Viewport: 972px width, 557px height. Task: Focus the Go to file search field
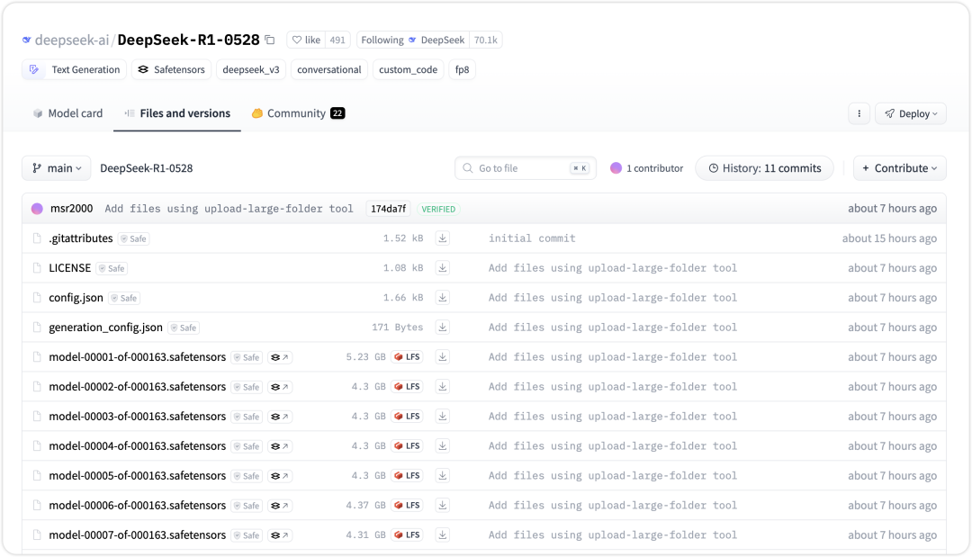click(526, 168)
